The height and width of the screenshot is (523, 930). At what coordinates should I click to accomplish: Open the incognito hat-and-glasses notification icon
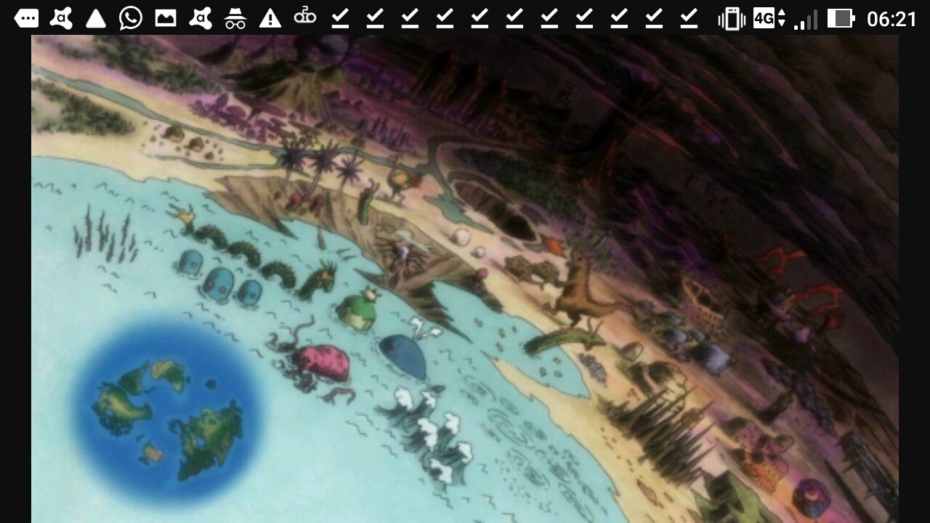235,18
